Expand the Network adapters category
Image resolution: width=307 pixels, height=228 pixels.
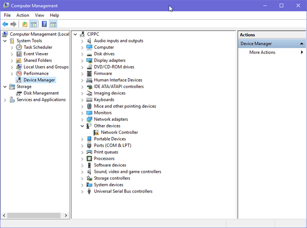[x=82, y=120]
